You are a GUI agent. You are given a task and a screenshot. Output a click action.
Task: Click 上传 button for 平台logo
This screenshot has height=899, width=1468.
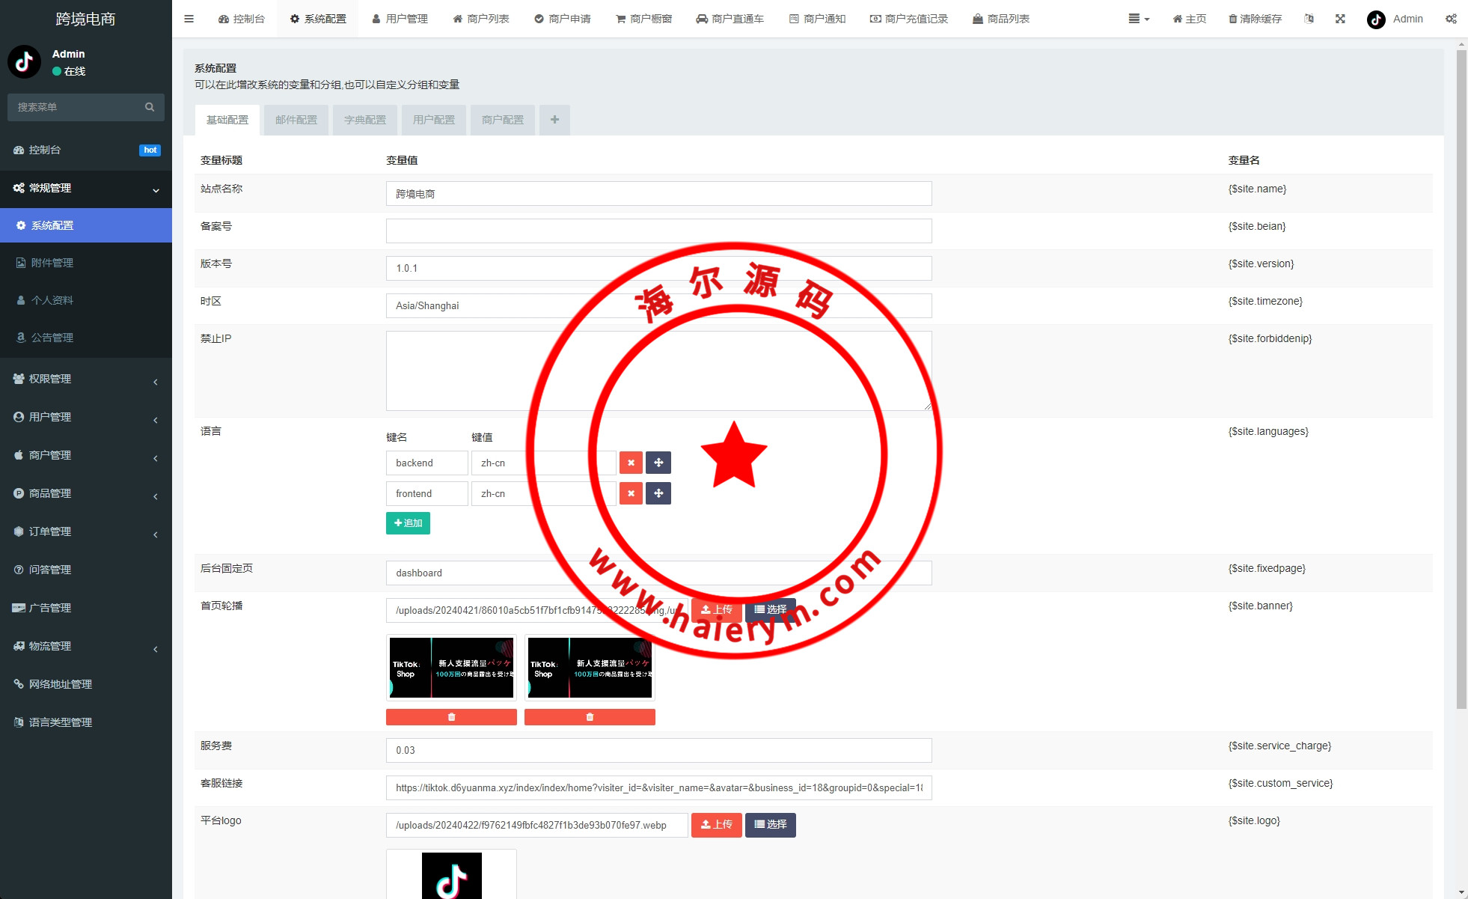coord(716,824)
